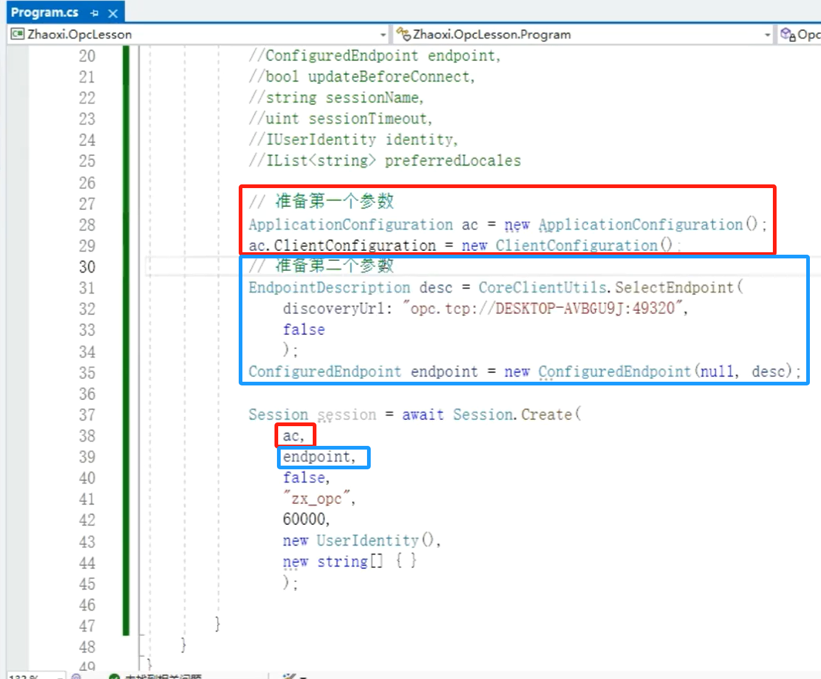Click the code cleanup broom icon
This screenshot has height=679, width=821.
(289, 677)
